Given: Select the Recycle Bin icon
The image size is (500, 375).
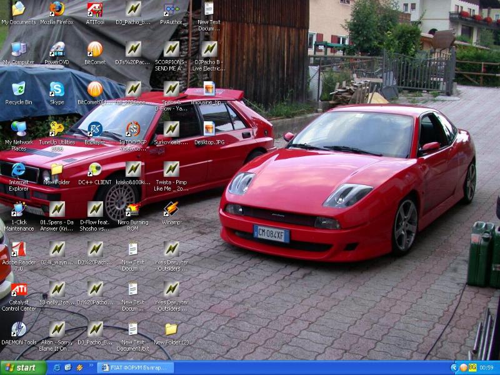Looking at the screenshot, I should pos(19,89).
